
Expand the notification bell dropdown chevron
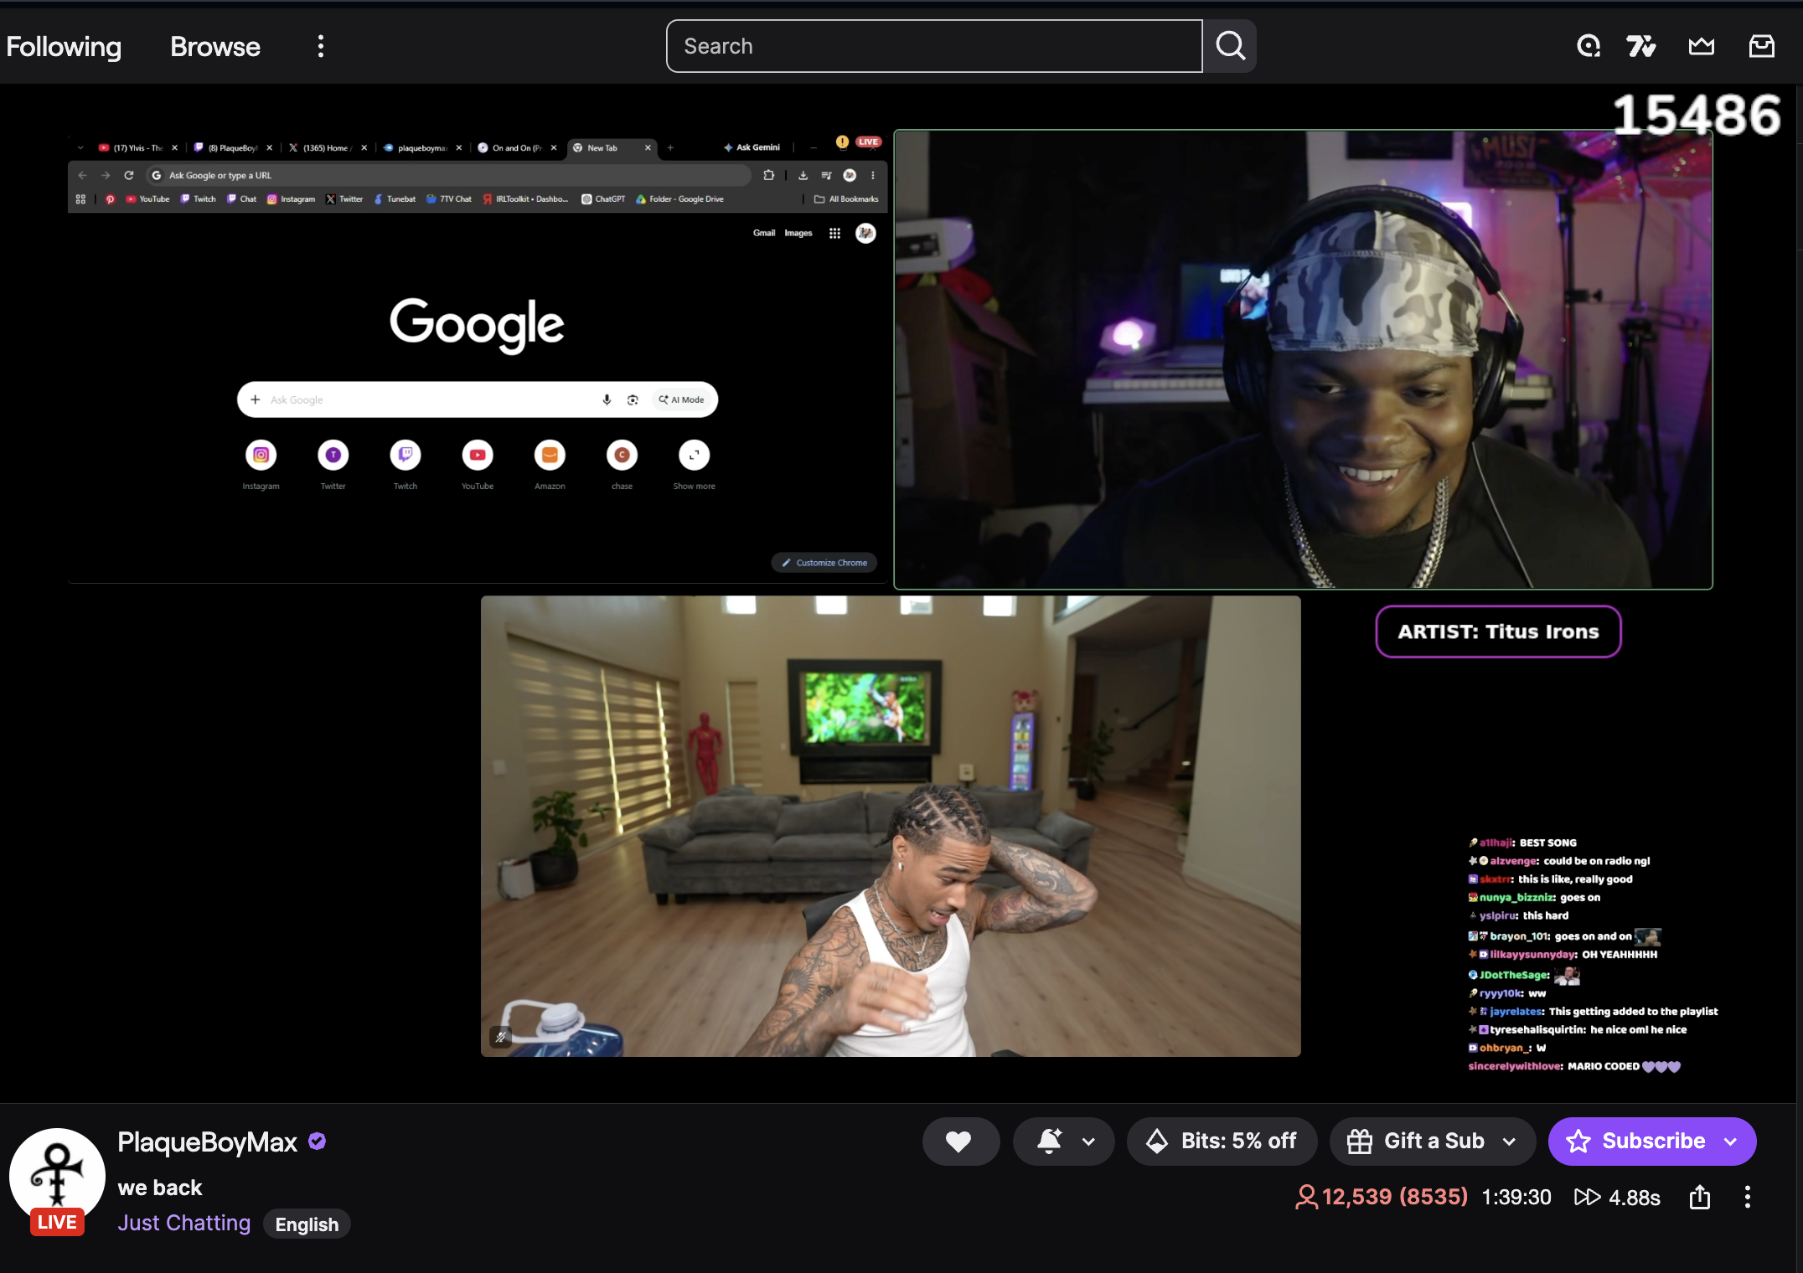coord(1089,1141)
